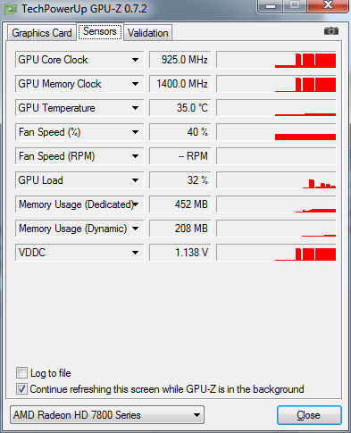The height and width of the screenshot is (433, 351).
Task: Open the AMD Radeon HD 7800 Series selector
Action: coord(107,415)
